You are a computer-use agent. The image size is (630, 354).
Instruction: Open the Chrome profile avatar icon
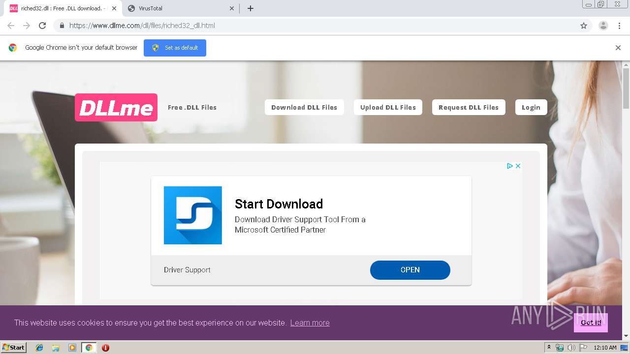pyautogui.click(x=603, y=26)
